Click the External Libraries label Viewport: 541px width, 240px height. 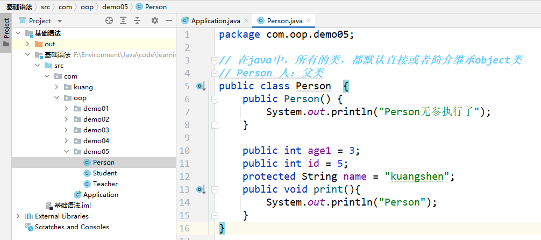[x=62, y=216]
